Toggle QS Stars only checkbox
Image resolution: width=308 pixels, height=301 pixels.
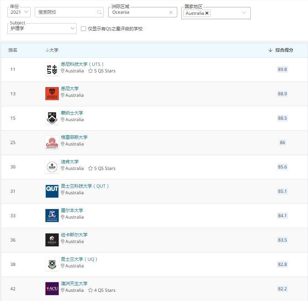tap(83, 29)
